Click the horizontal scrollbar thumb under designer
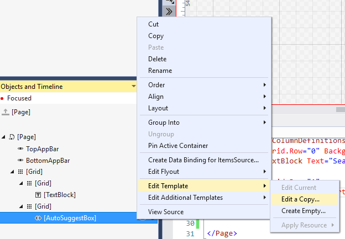Image resolution: width=345 pixels, height=239 pixels. 341,109
